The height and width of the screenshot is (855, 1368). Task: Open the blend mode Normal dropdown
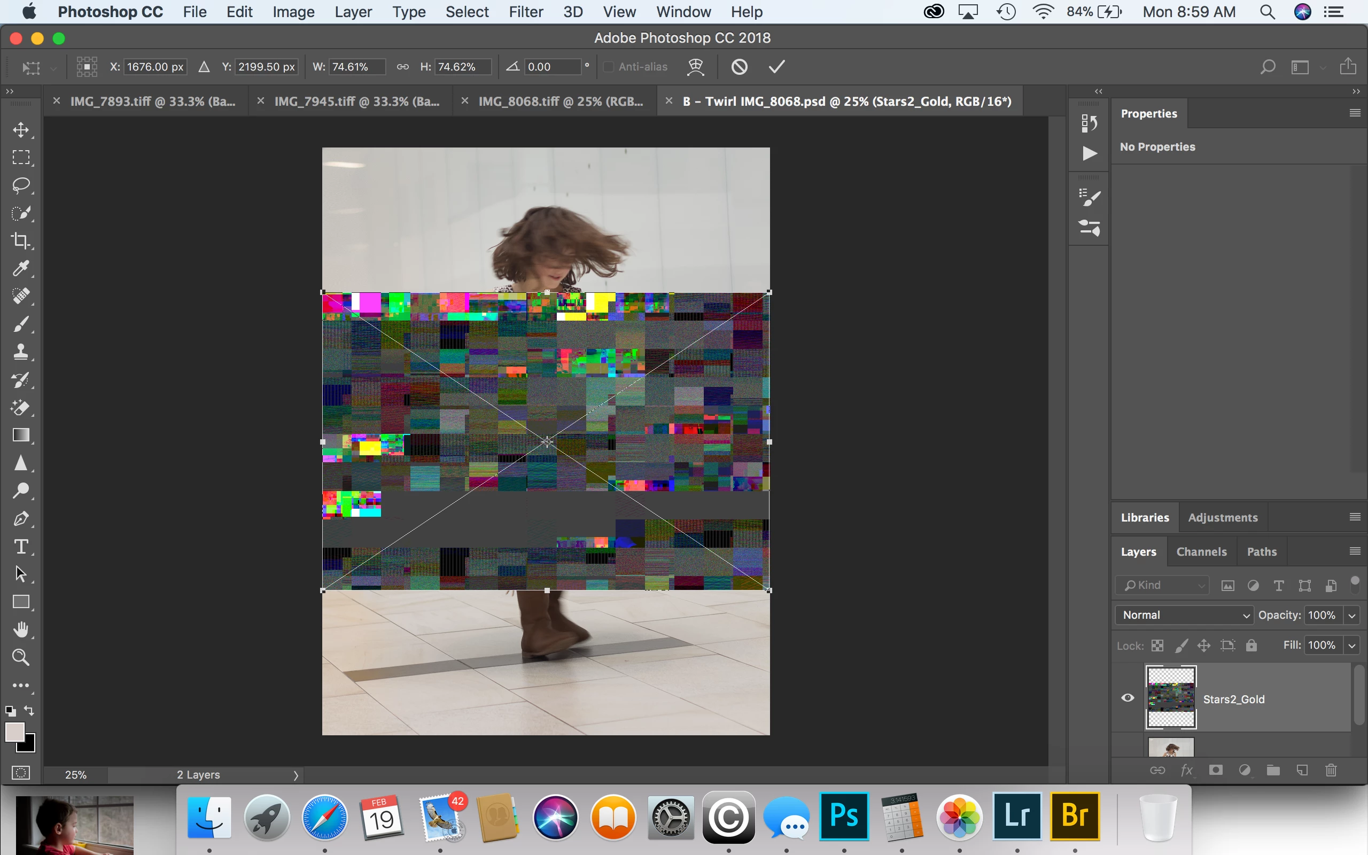click(x=1184, y=615)
